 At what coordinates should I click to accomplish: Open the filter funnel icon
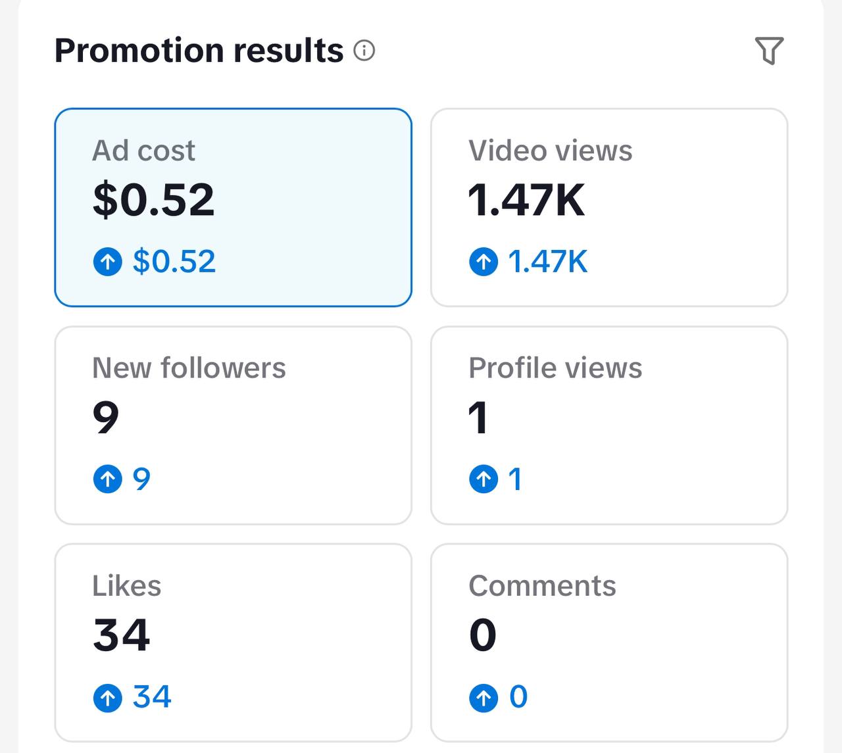point(769,51)
